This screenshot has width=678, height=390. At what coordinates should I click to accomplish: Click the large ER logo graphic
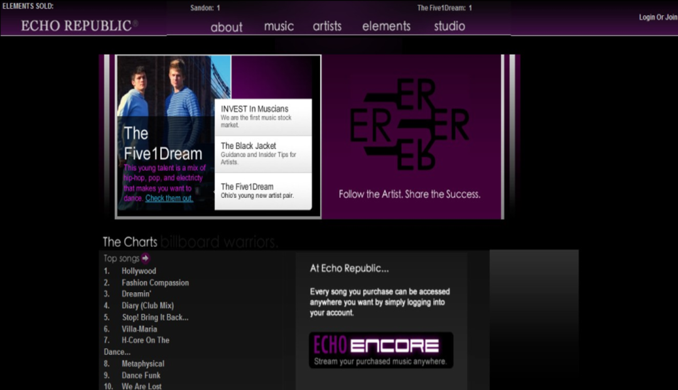pos(409,124)
